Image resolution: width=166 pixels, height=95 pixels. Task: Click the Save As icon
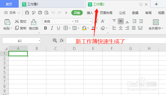point(34,13)
